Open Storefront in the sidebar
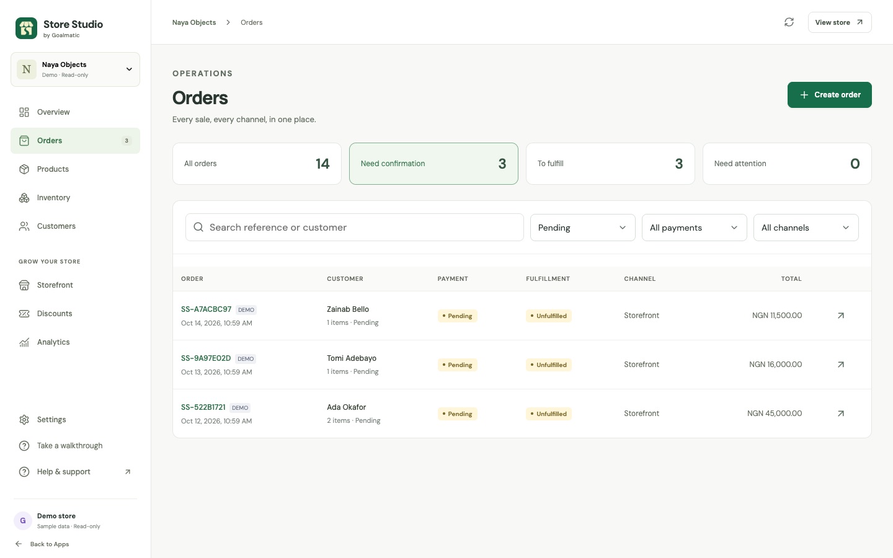Image resolution: width=893 pixels, height=558 pixels. 75,285
